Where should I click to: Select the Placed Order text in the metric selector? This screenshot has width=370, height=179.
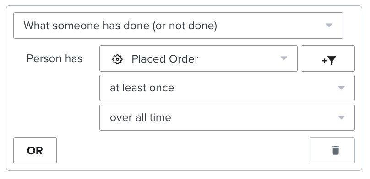pos(165,59)
